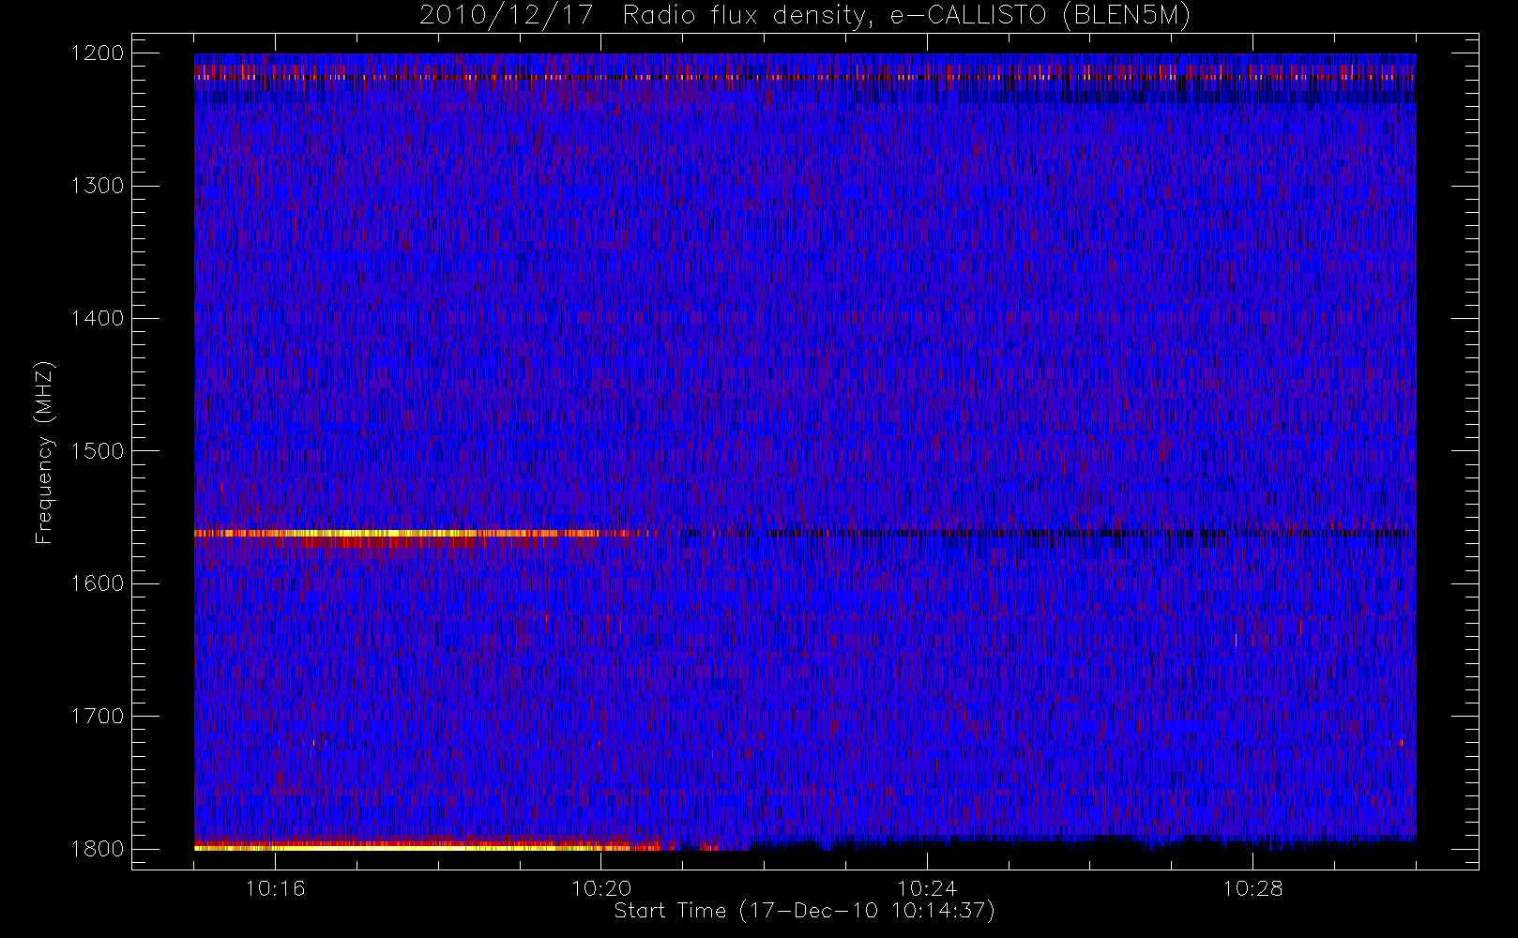
Task: Click the 1200 frequency tick label
Action: coord(98,53)
